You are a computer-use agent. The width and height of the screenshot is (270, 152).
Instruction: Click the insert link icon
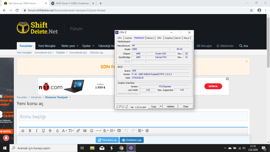click(78, 131)
